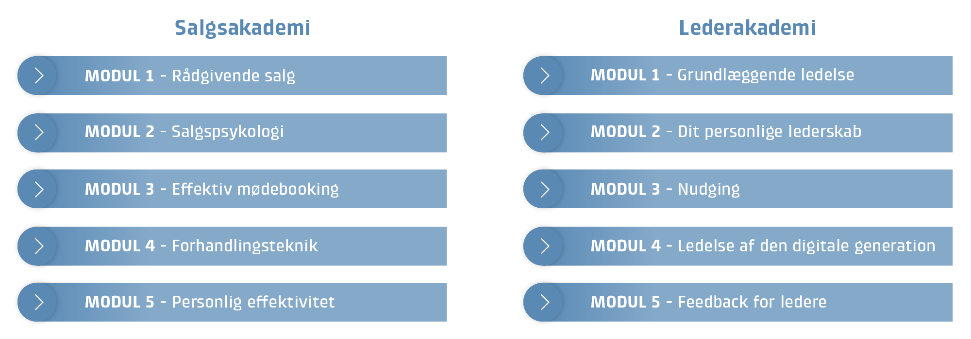This screenshot has width=971, height=339.
Task: Click arrow circle next to Feedback for ledere
Action: click(x=543, y=302)
